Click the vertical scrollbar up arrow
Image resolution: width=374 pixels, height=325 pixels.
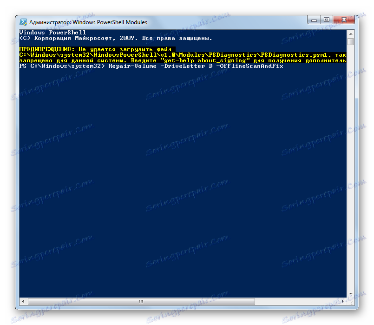tap(351, 33)
